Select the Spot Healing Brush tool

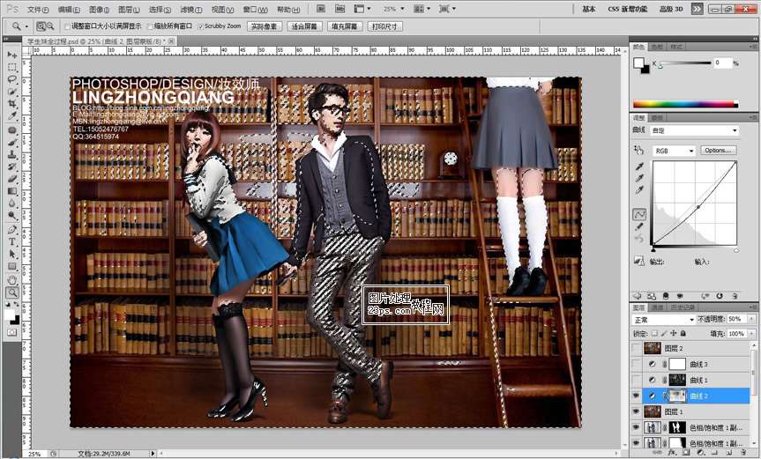pyautogui.click(x=12, y=130)
